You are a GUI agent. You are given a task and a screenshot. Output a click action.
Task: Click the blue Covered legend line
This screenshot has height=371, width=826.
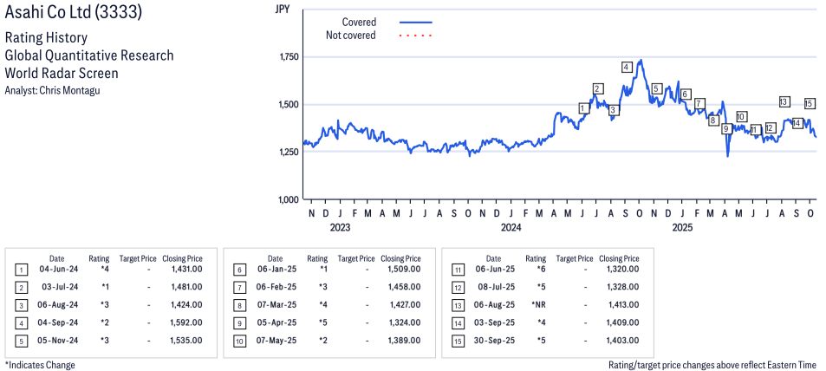tap(415, 22)
